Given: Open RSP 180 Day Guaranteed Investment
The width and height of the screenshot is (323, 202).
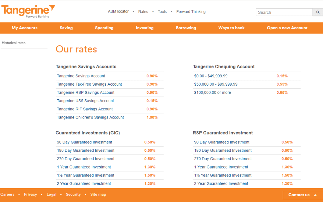Looking at the screenshot, I should pos(223,151).
